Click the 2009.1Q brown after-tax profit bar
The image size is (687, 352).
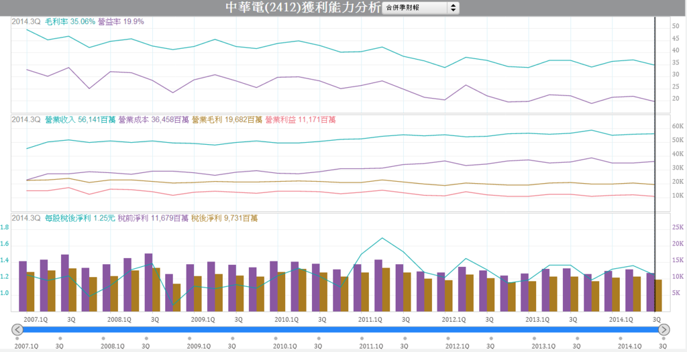(x=198, y=294)
